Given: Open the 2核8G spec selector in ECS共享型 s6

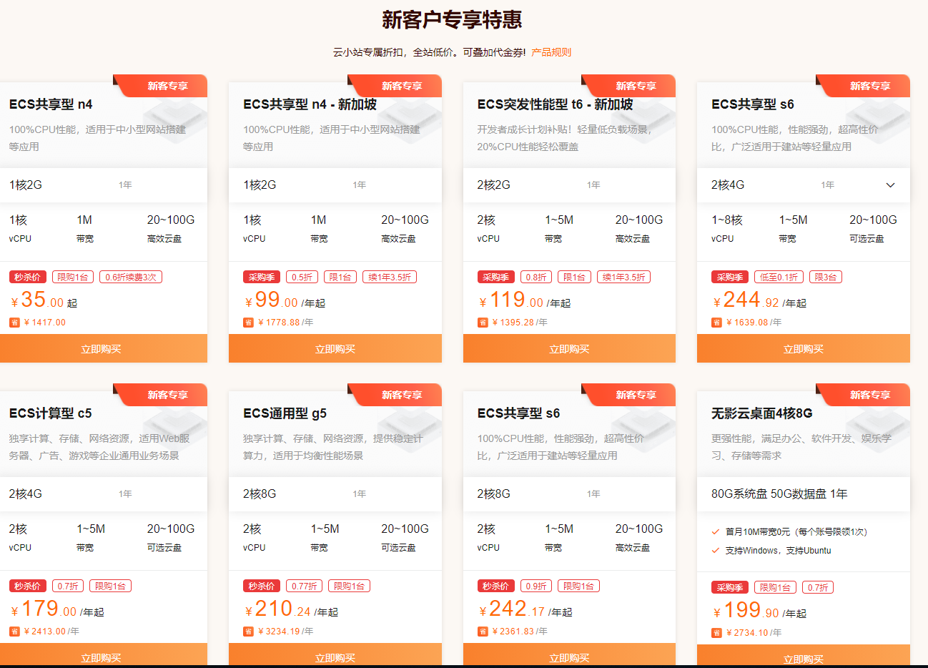Looking at the screenshot, I should coord(569,494).
